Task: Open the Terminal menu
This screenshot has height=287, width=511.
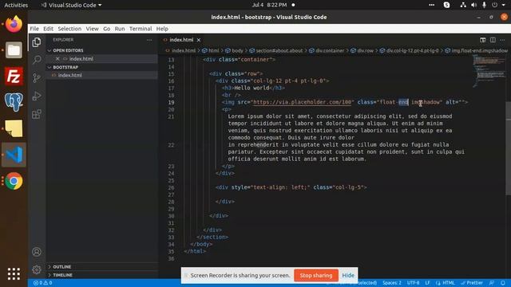Action: tap(141, 29)
